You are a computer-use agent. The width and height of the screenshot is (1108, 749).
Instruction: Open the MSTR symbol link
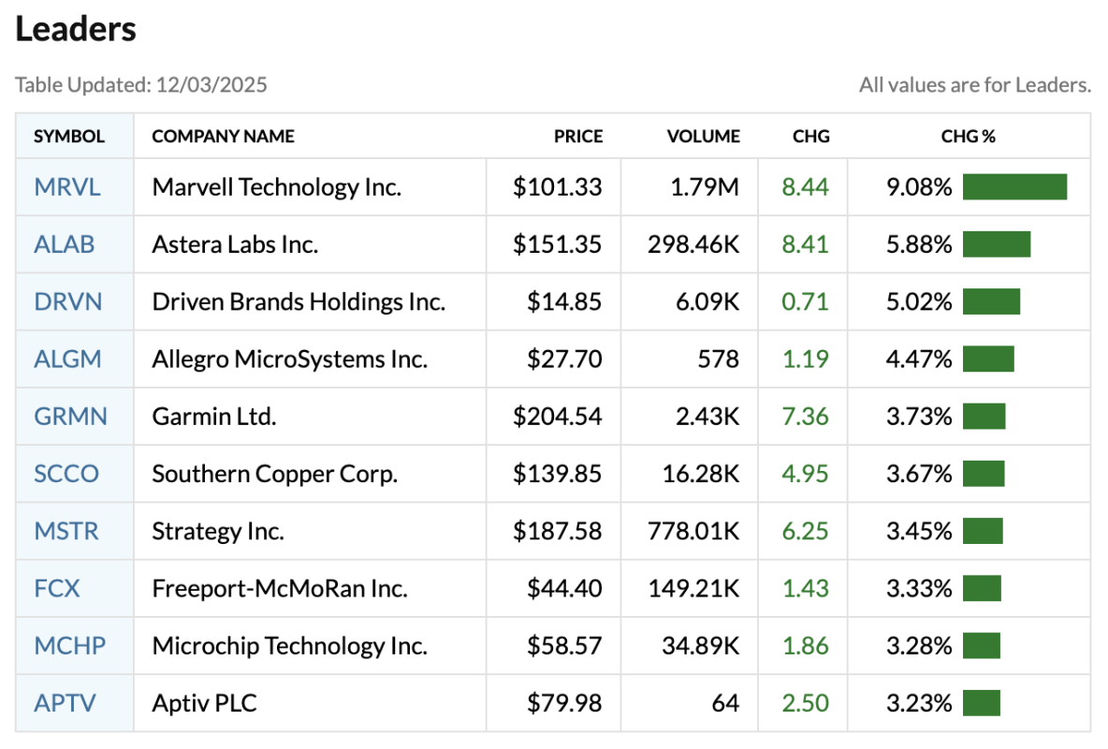(x=66, y=532)
